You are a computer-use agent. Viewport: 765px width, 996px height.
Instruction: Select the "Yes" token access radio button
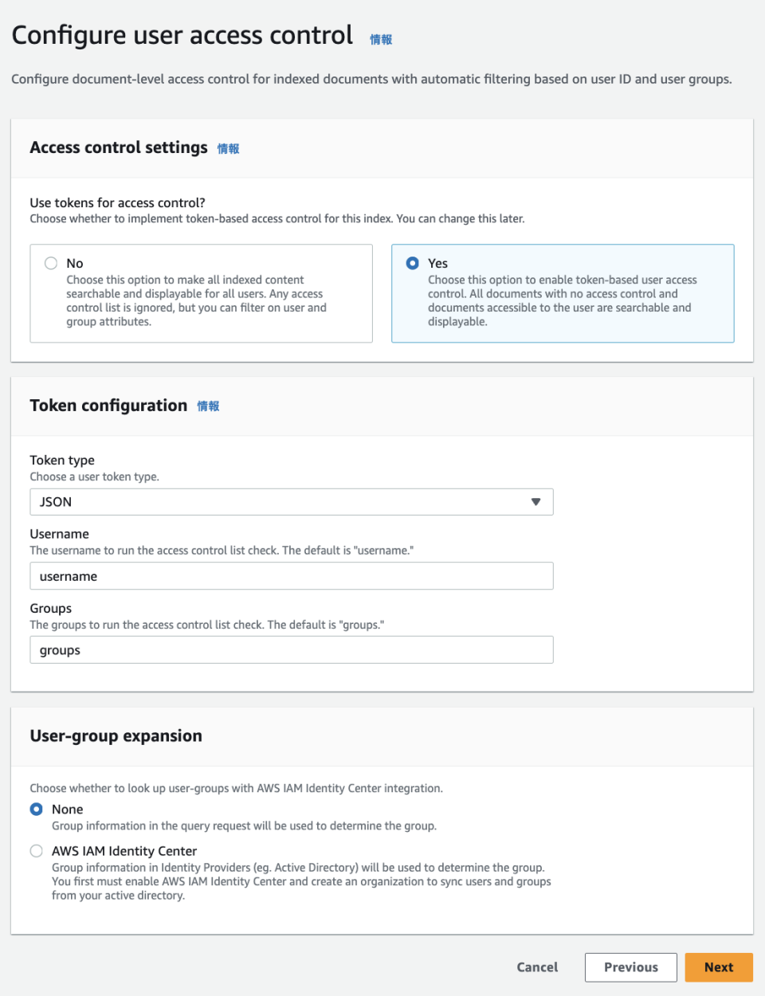(413, 263)
